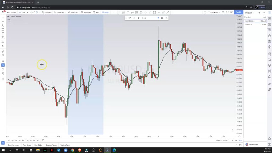The width and height of the screenshot is (272, 153).
Task: Take a chart snapshot with camera icon
Action: pyautogui.click(x=232, y=12)
